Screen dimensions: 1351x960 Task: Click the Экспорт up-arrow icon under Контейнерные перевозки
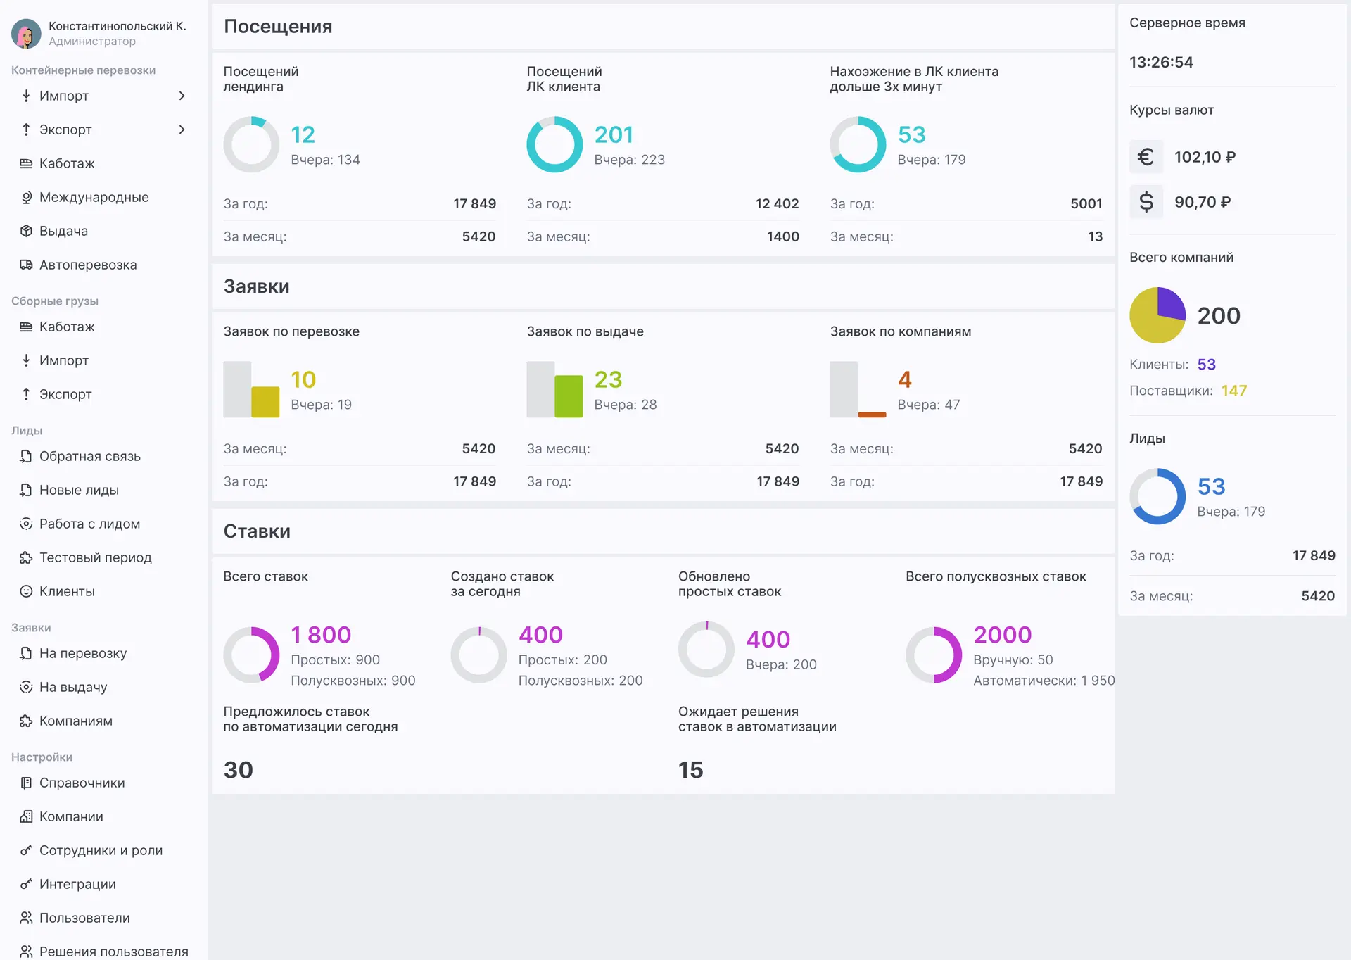(x=26, y=130)
